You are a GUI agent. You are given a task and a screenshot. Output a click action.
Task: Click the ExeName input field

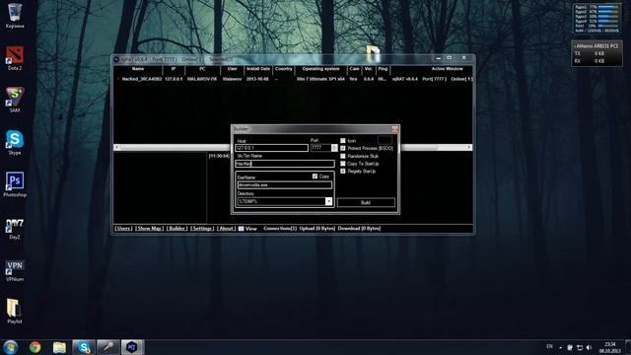point(285,184)
